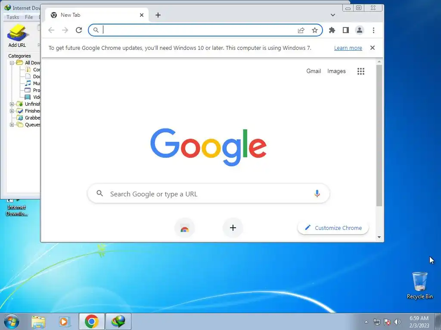Open the Action Center flag tray icon
441x330 pixels.
(x=387, y=322)
